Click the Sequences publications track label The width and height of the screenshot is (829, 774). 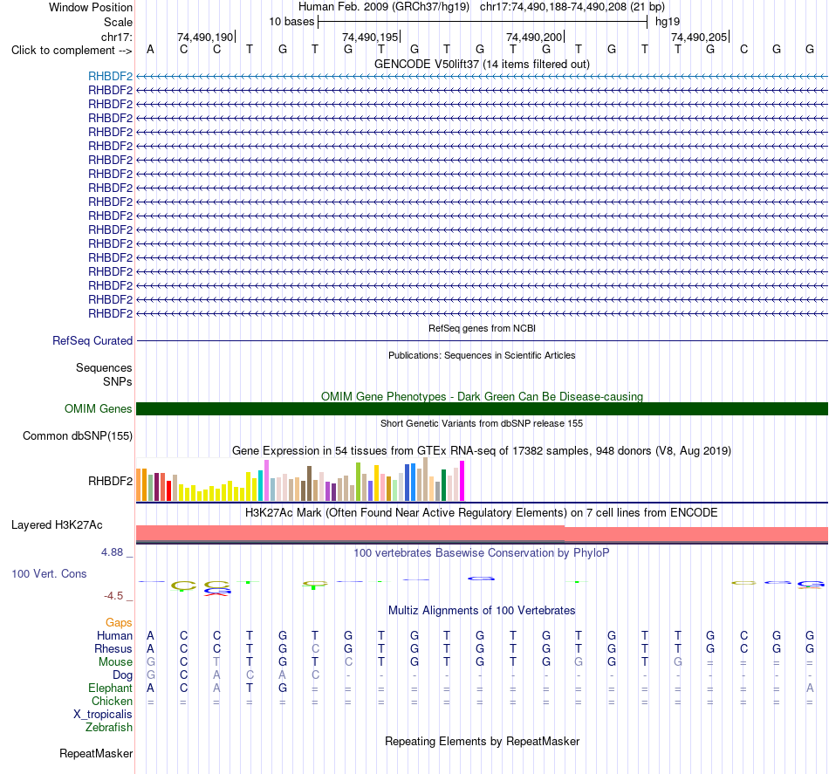click(x=104, y=367)
